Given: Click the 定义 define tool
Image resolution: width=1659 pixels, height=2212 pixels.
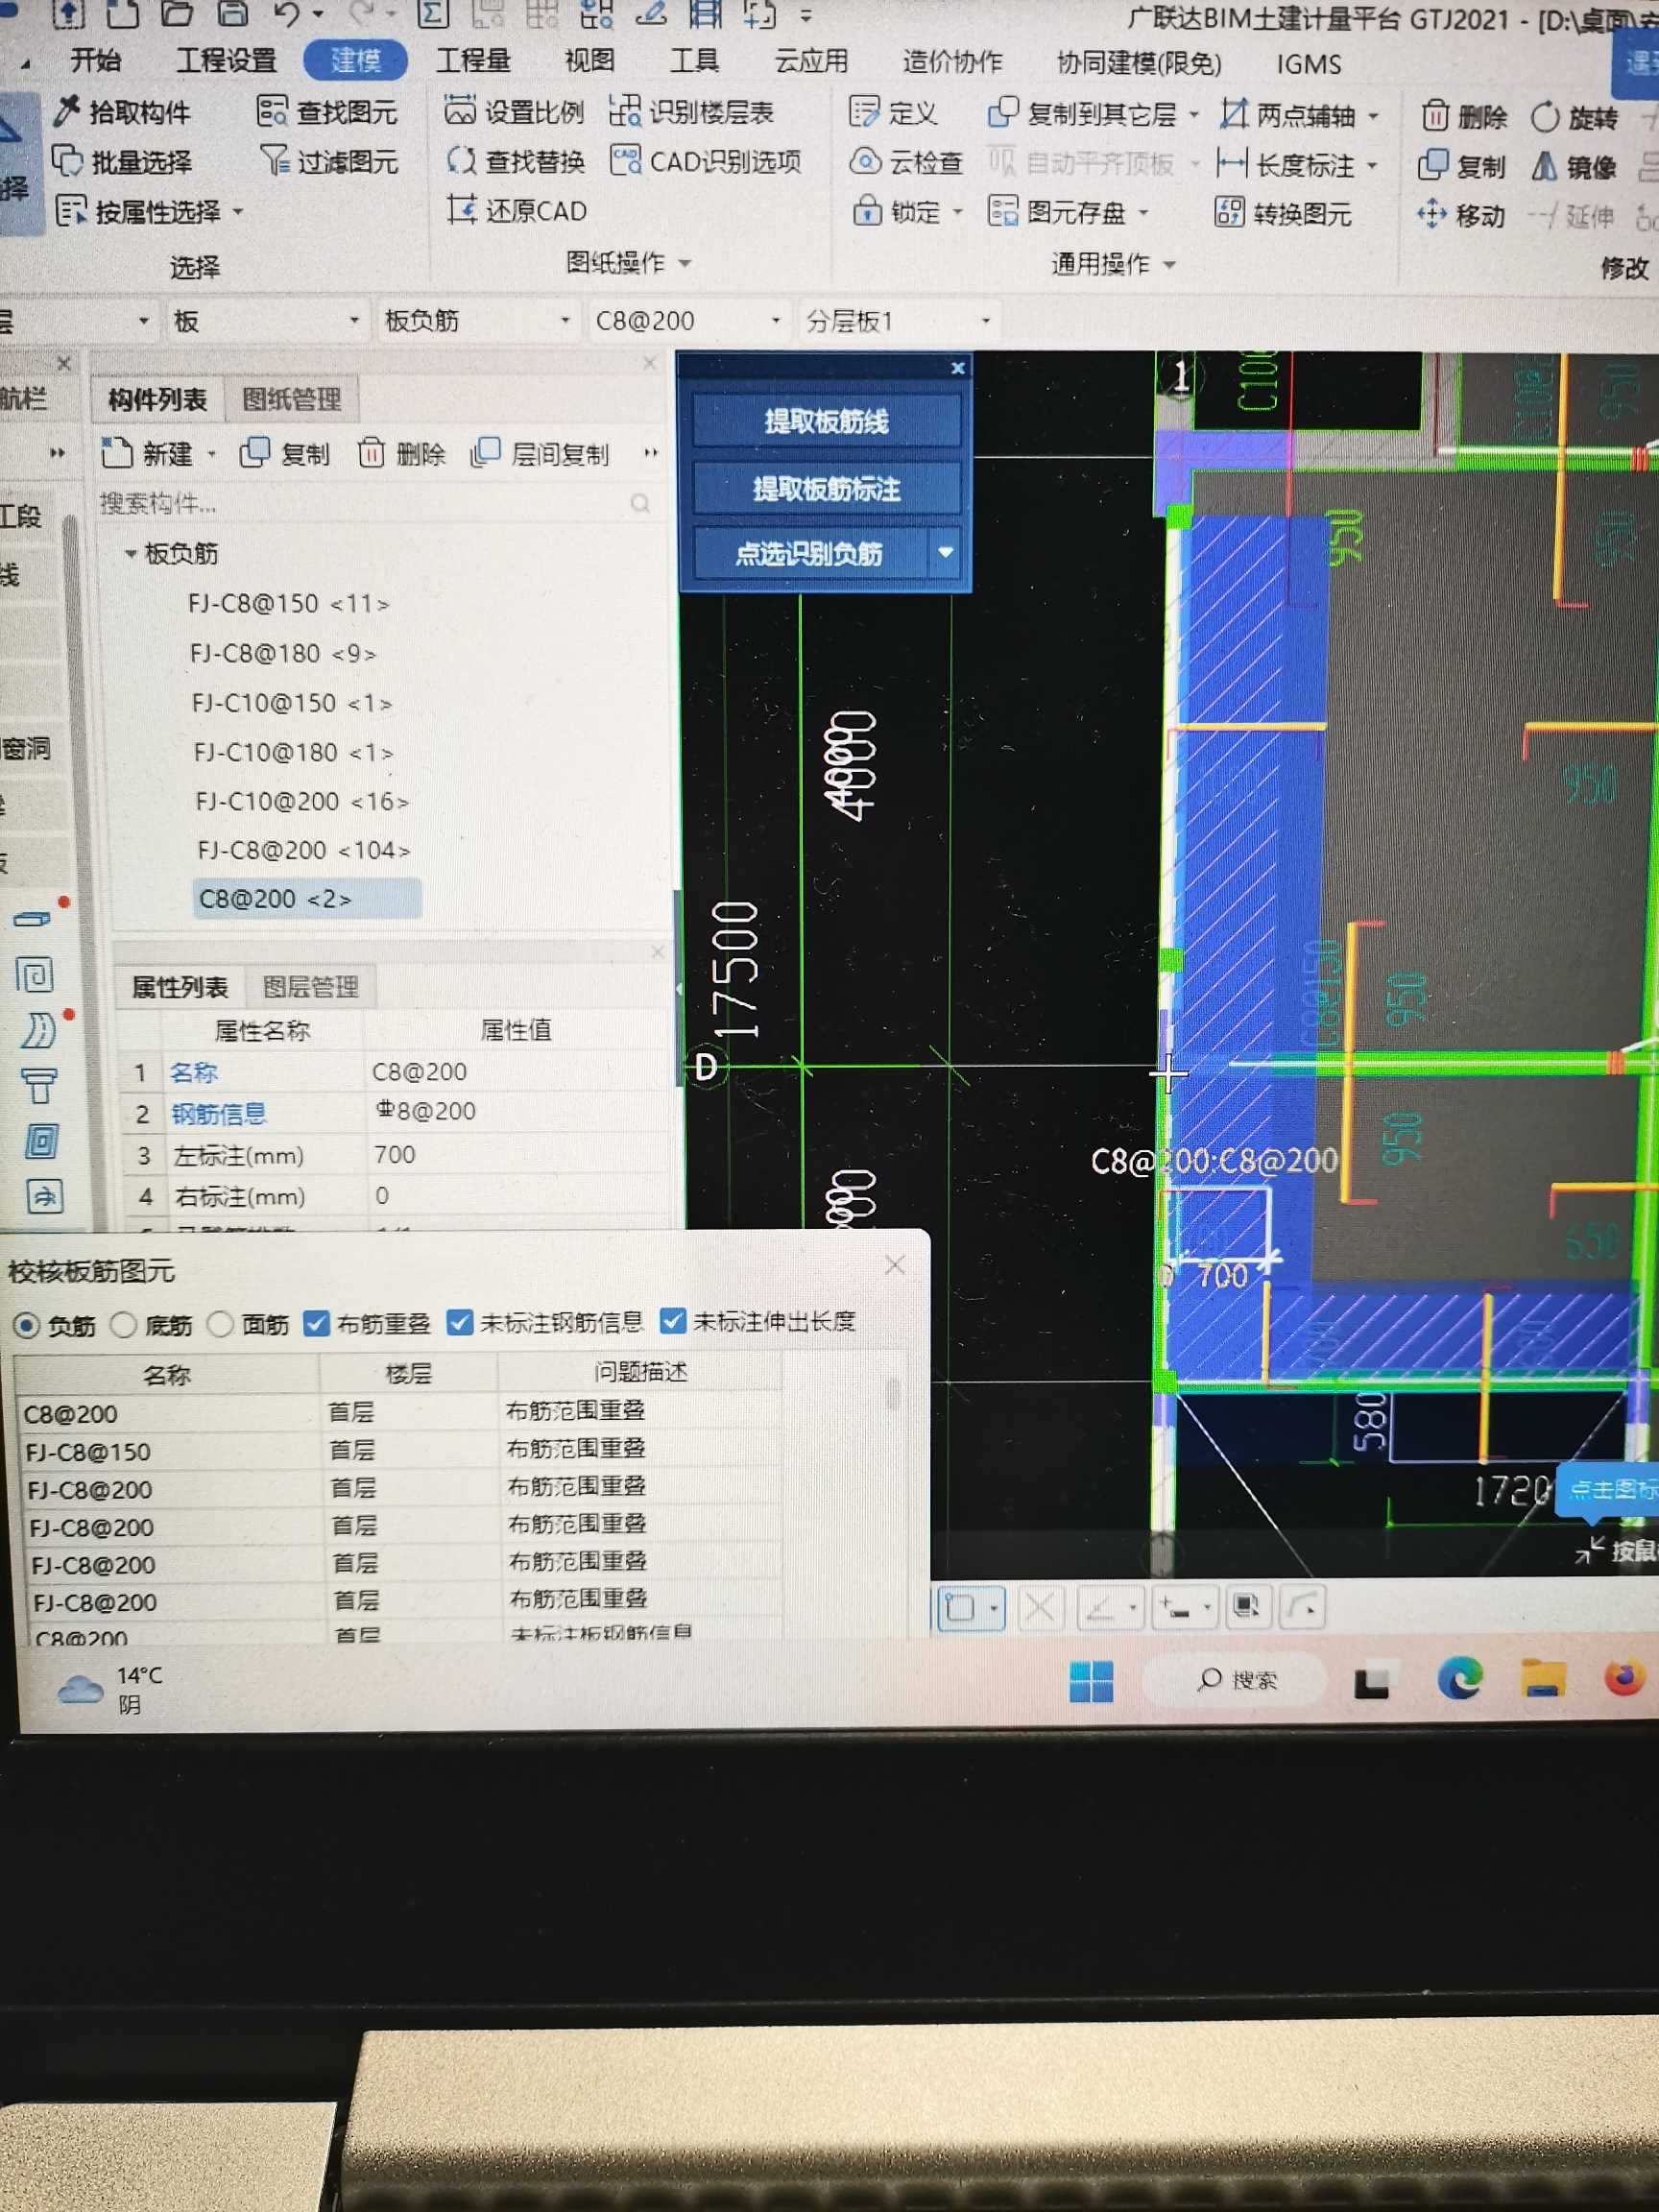Looking at the screenshot, I should pos(893,112).
